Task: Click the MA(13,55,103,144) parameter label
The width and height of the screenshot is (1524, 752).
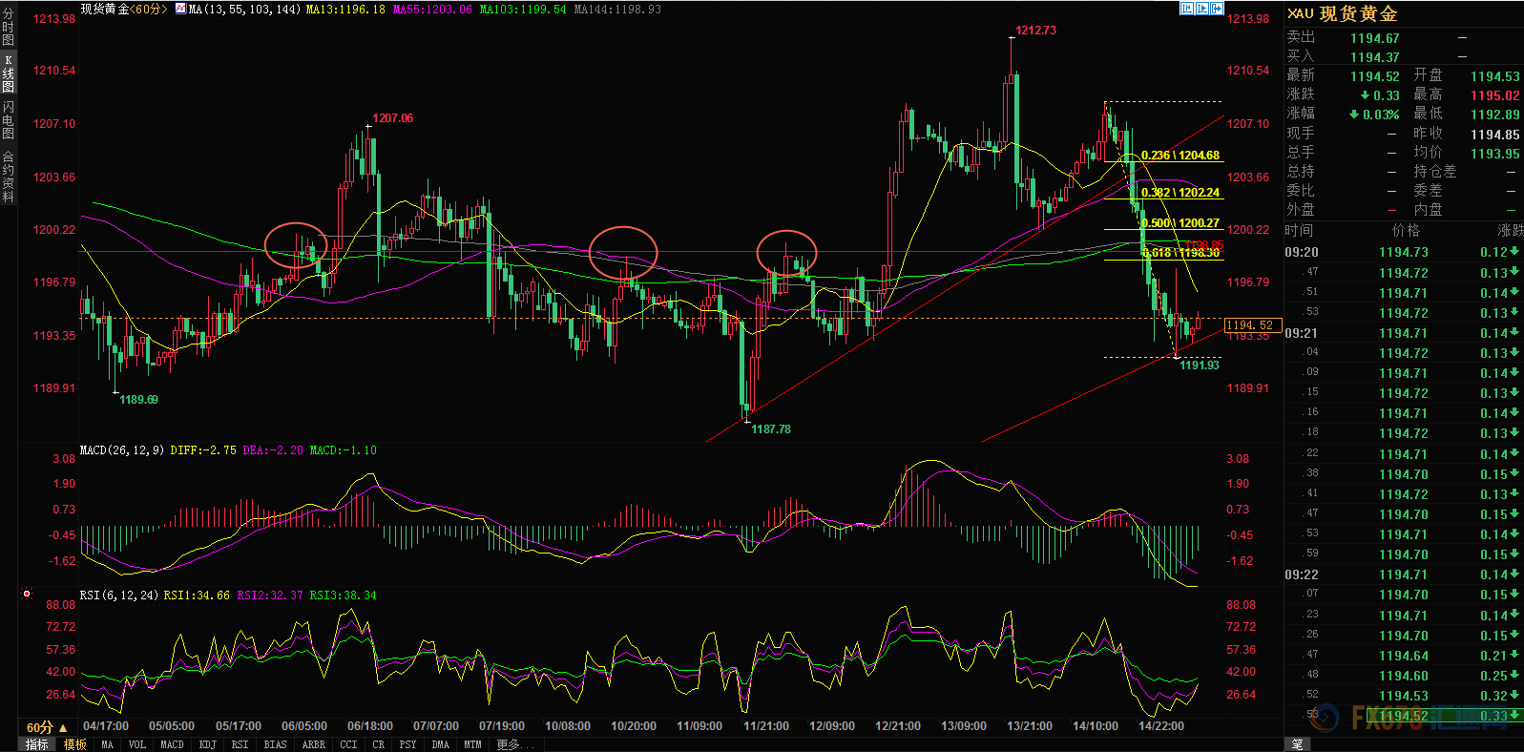Action: pyautogui.click(x=244, y=9)
